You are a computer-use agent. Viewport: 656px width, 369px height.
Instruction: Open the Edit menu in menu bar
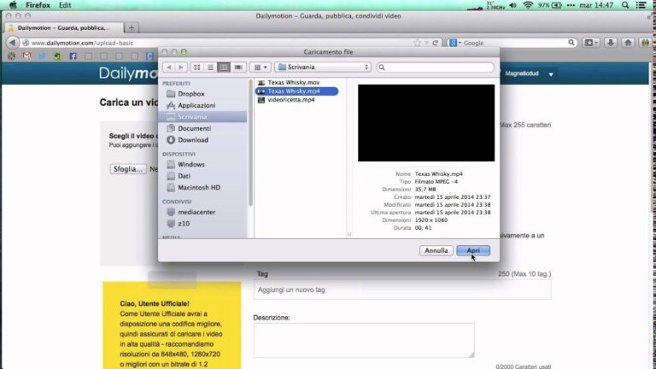[x=65, y=5]
